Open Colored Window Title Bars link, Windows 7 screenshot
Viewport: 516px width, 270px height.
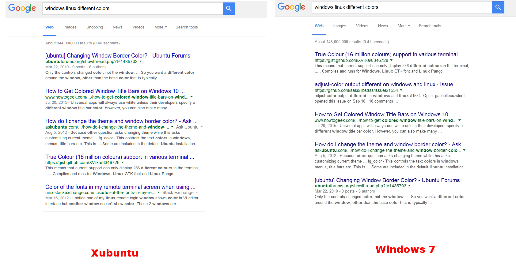click(x=384, y=114)
